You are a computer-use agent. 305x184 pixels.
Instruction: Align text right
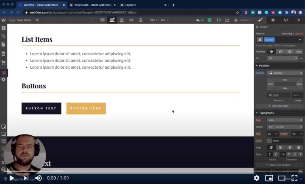[x=290, y=148]
